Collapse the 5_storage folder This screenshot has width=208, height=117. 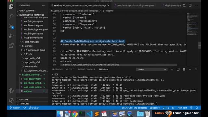point(27,46)
